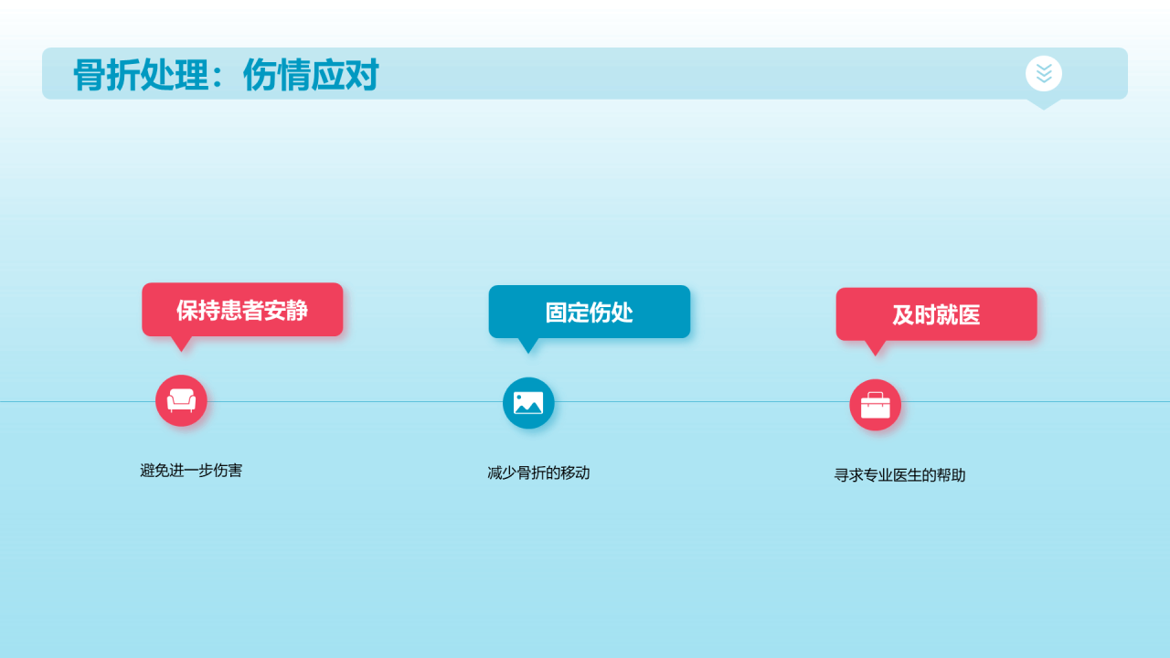Click the tail pointer of 及时就医 callout
This screenshot has width=1170, height=658.
pos(876,347)
